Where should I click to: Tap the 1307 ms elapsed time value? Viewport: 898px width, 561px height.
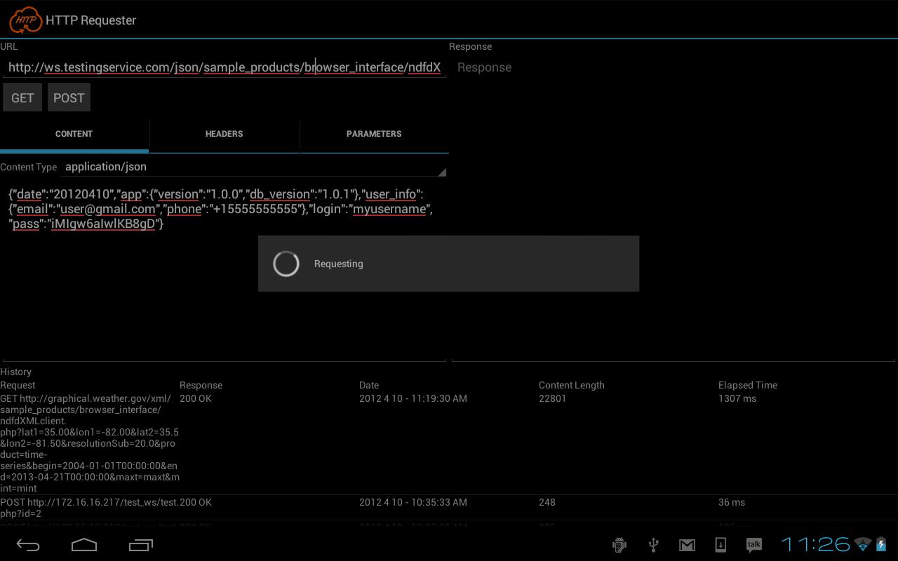[737, 398]
